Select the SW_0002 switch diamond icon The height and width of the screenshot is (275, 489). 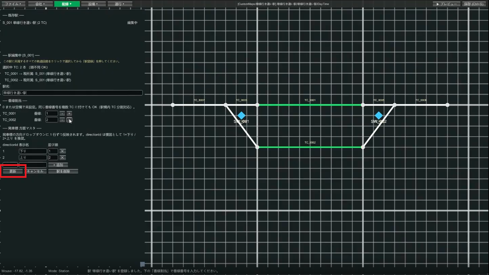point(379,116)
